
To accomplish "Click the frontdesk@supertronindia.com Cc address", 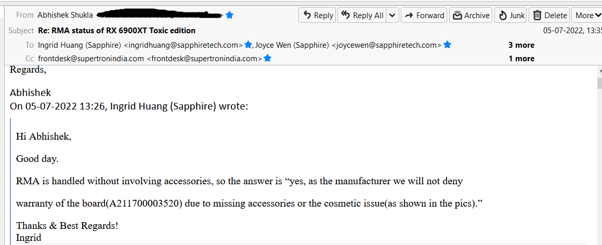I will (150, 59).
